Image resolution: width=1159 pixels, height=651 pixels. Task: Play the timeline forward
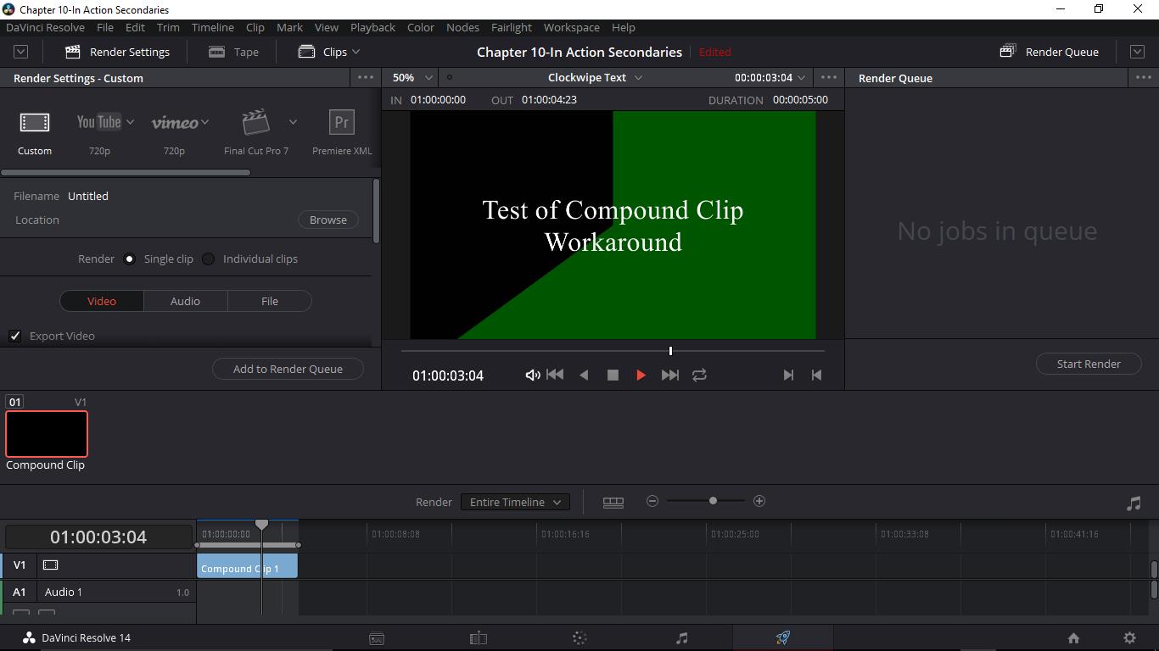coord(641,375)
